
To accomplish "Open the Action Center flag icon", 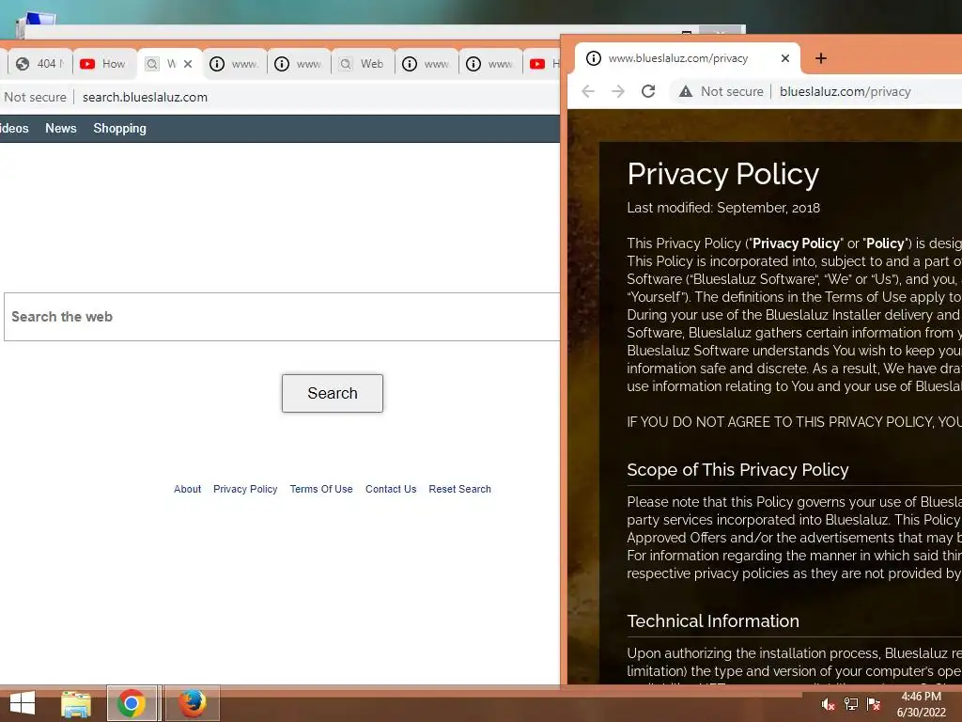I will point(874,704).
